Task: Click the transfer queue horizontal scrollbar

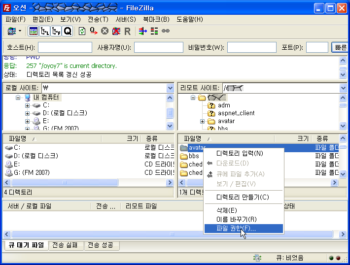Action: click(x=172, y=234)
